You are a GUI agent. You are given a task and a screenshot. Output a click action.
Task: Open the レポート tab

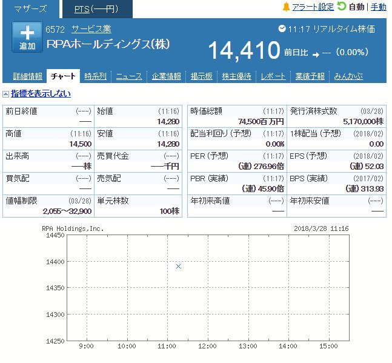273,76
